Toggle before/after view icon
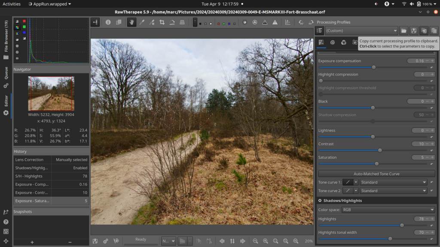This screenshot has width=440, height=247. point(119,22)
